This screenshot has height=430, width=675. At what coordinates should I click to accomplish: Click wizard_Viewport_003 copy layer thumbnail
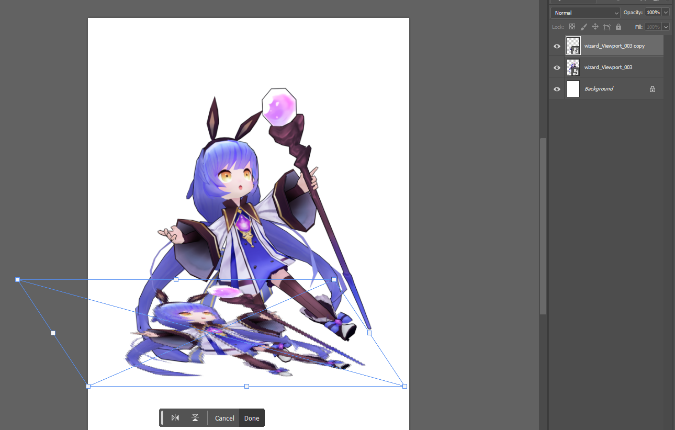click(573, 46)
